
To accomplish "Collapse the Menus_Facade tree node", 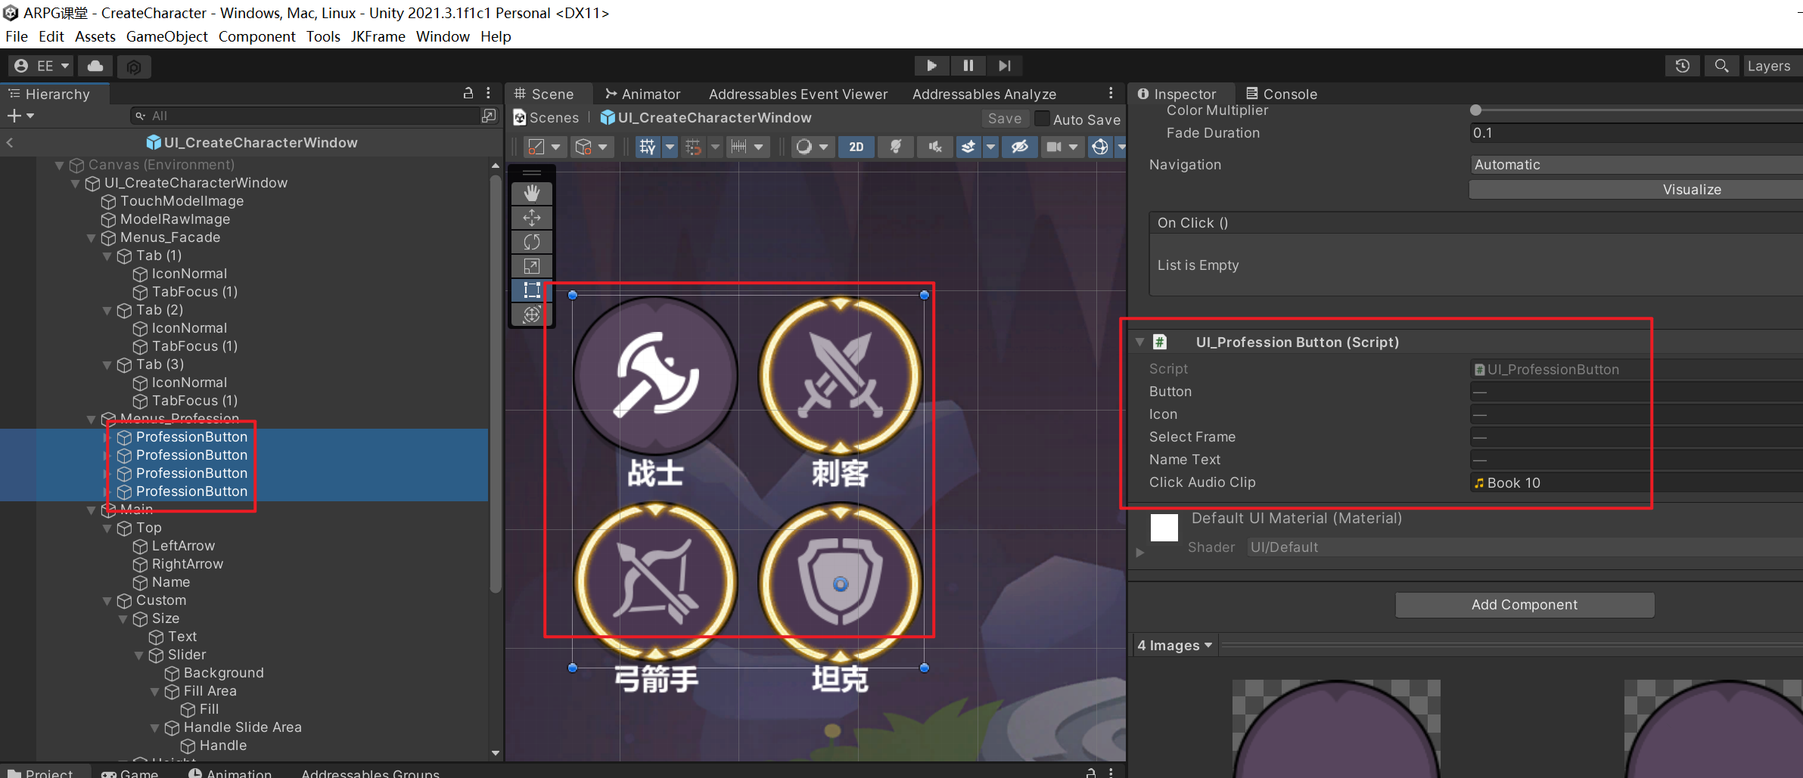I will (92, 238).
